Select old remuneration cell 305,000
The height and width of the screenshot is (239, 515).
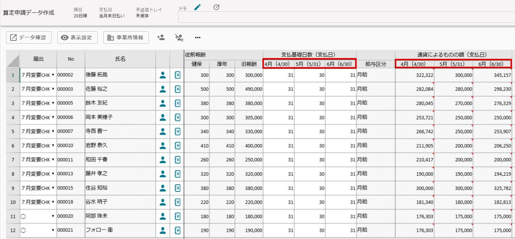(x=249, y=118)
